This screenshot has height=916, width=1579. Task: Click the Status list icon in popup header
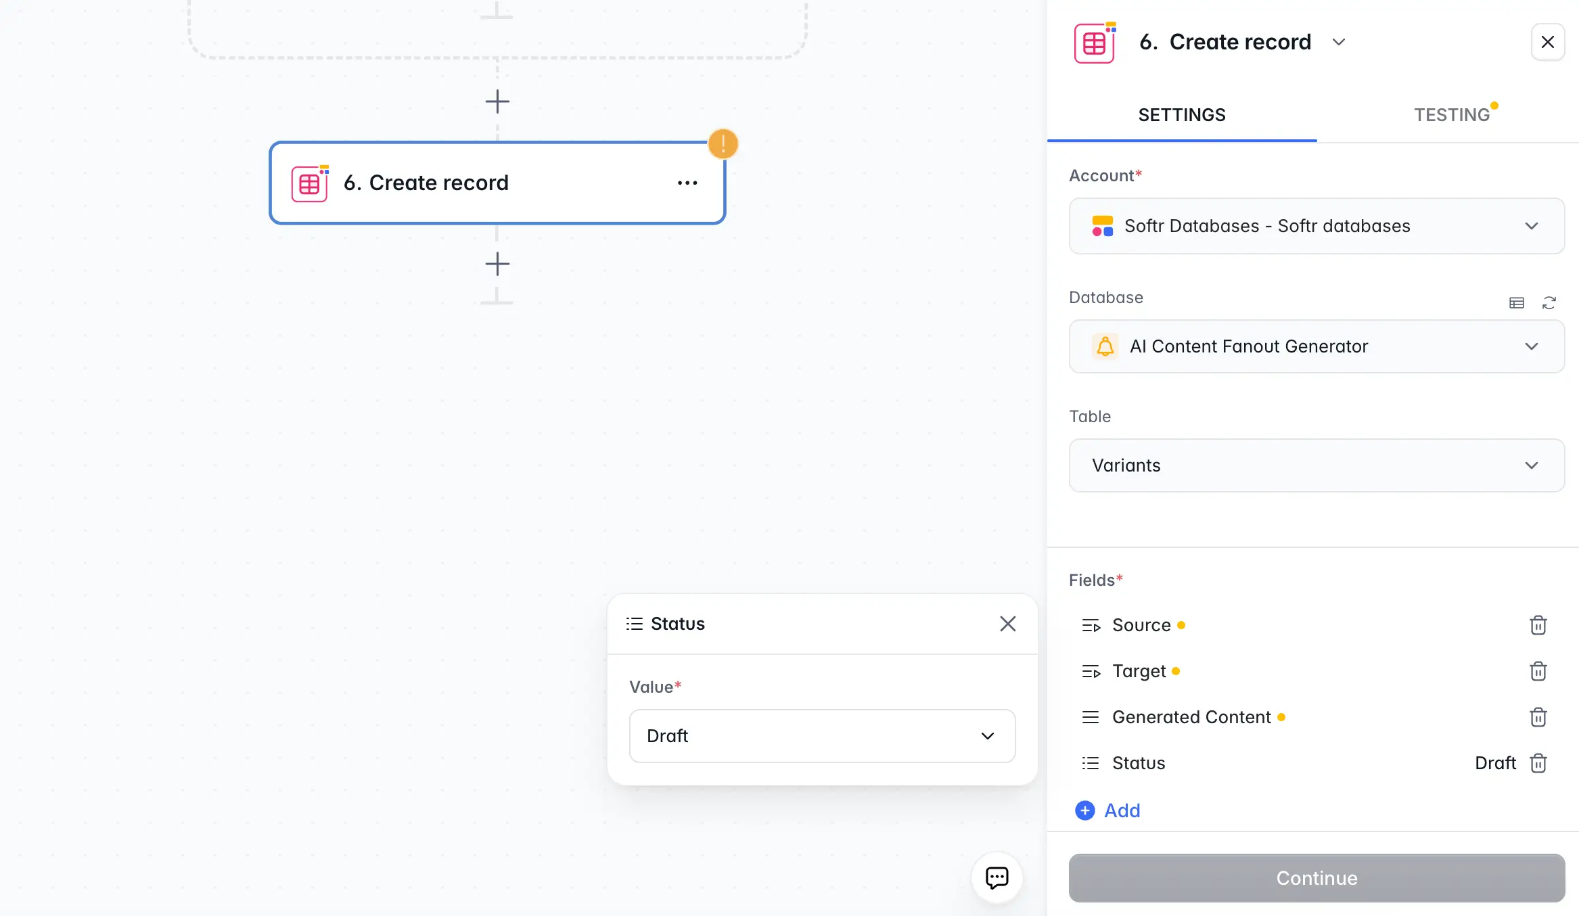pyautogui.click(x=634, y=624)
